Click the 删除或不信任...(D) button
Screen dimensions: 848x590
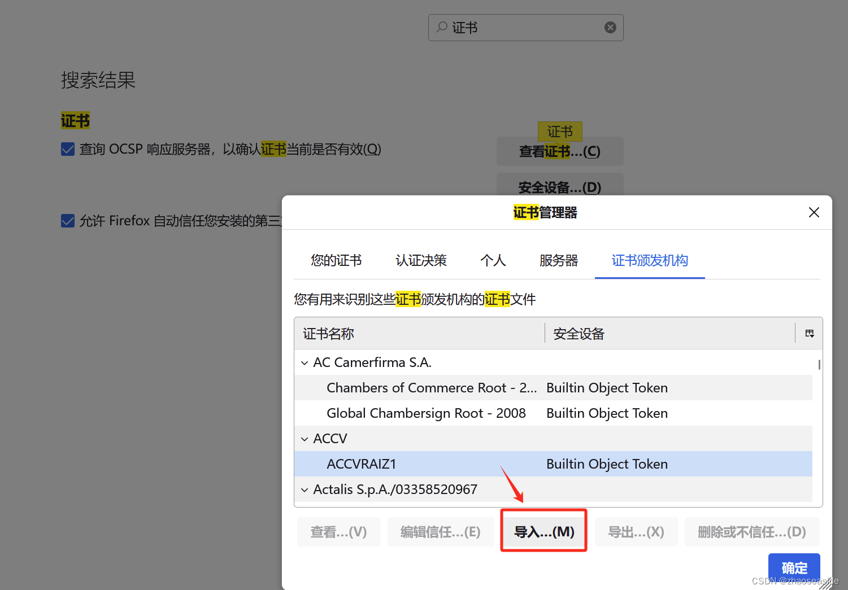click(x=752, y=532)
